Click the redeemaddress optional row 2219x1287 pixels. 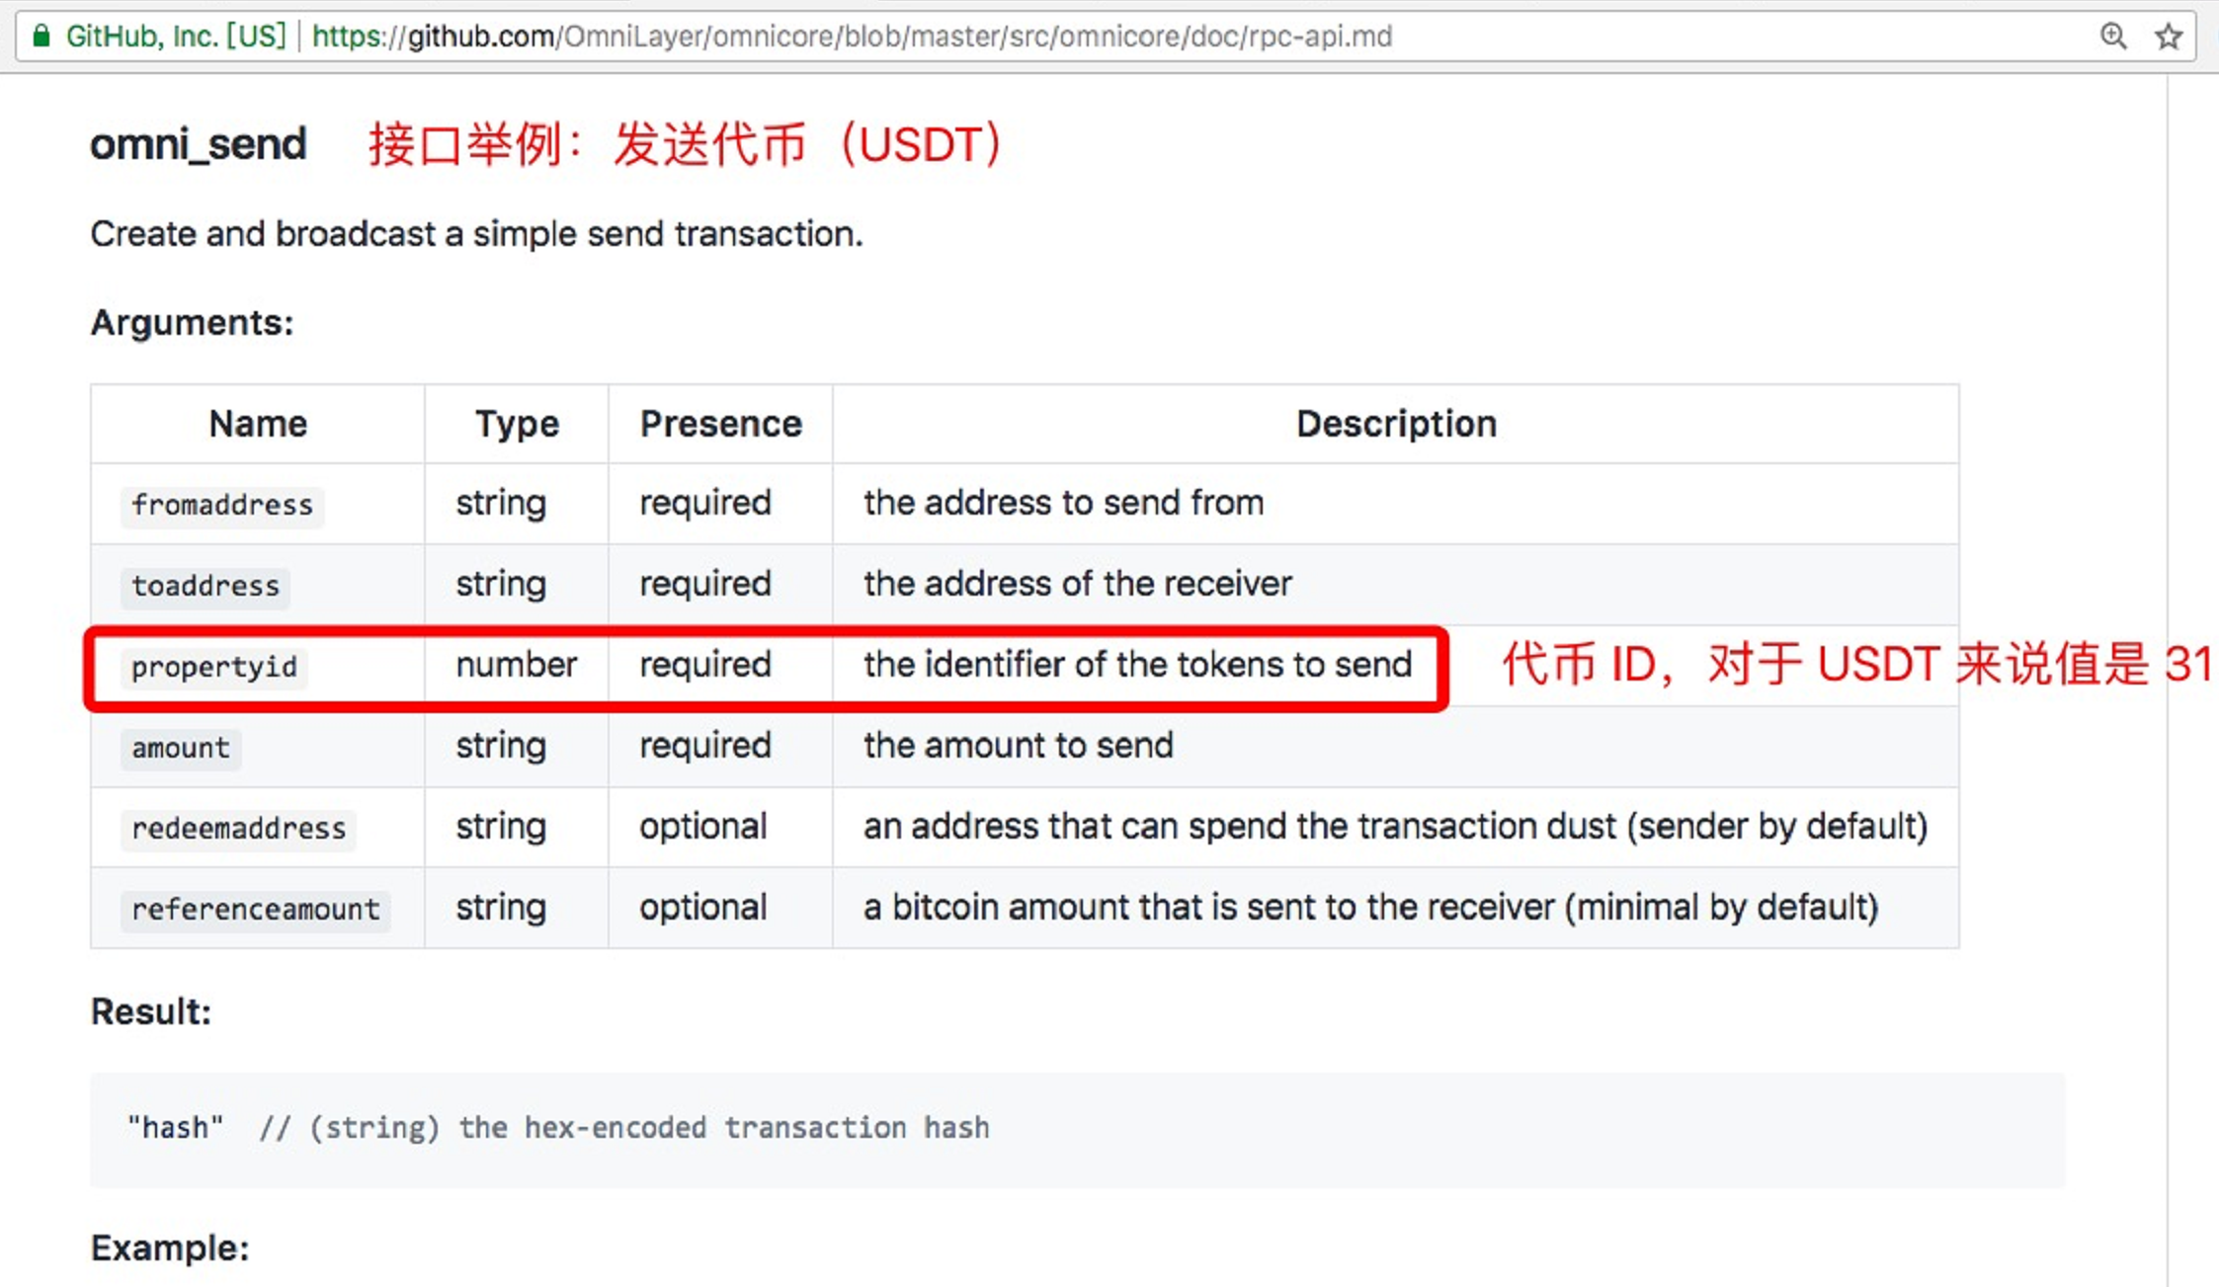(1024, 826)
